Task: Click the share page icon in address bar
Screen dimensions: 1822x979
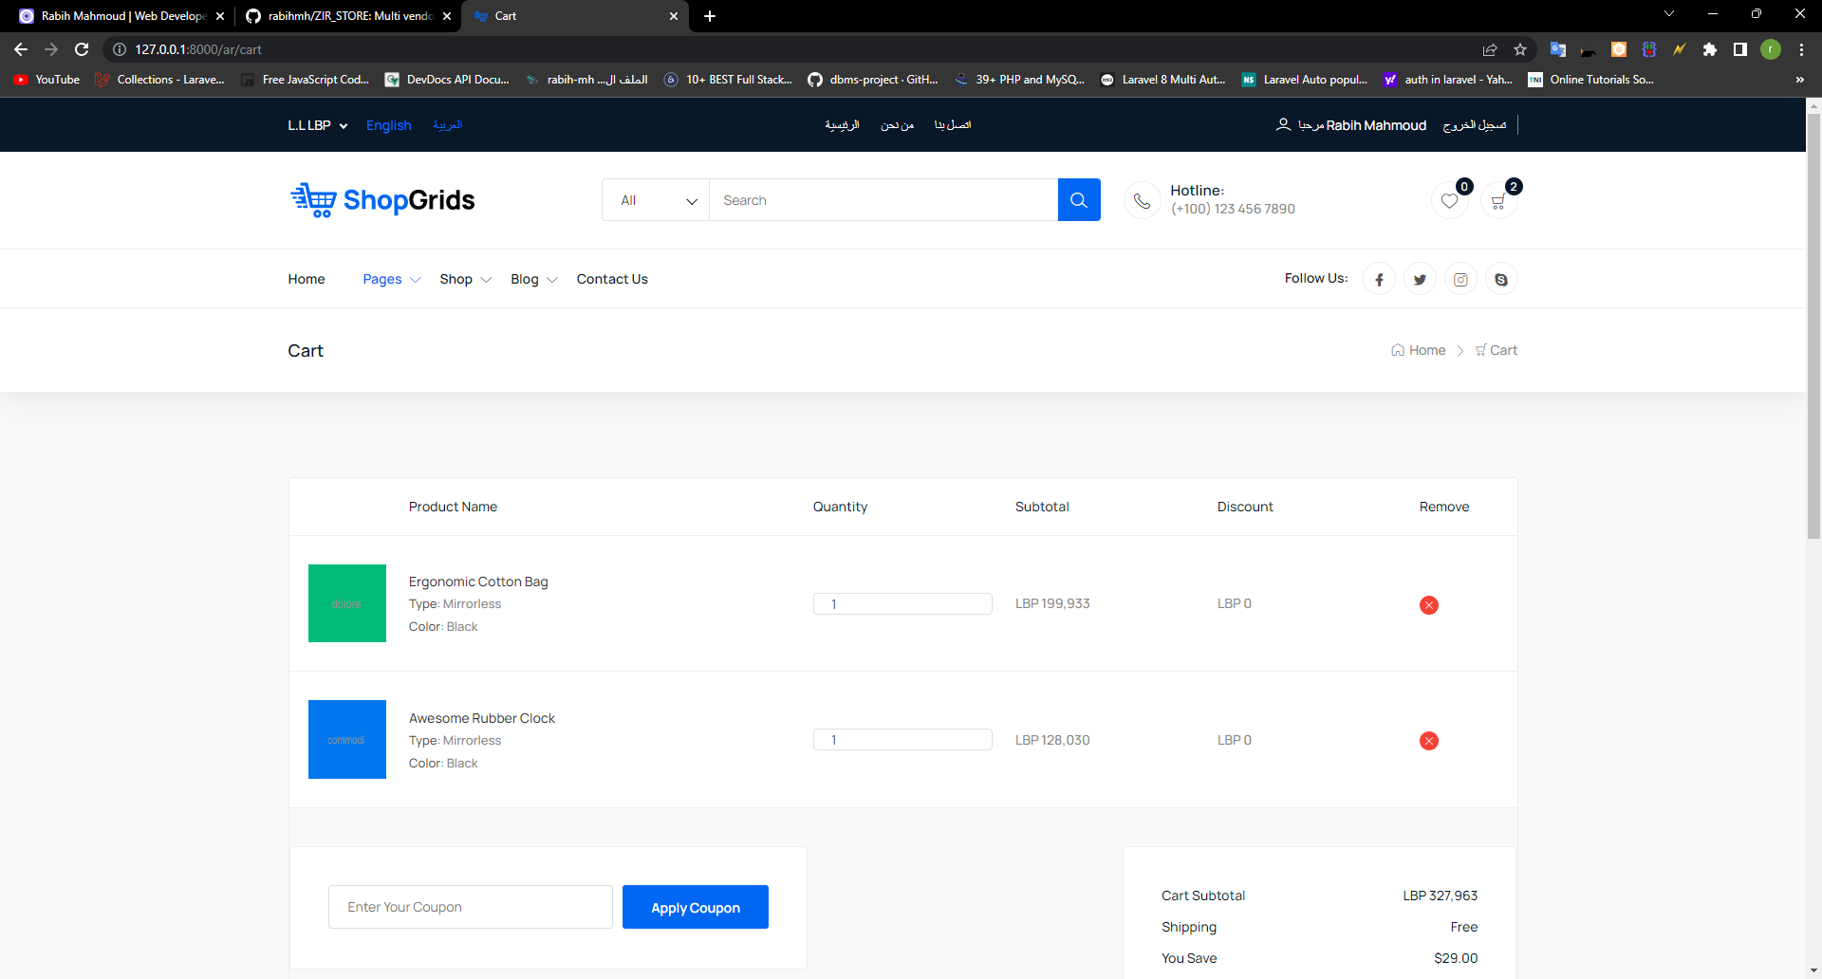Action: 1490,49
